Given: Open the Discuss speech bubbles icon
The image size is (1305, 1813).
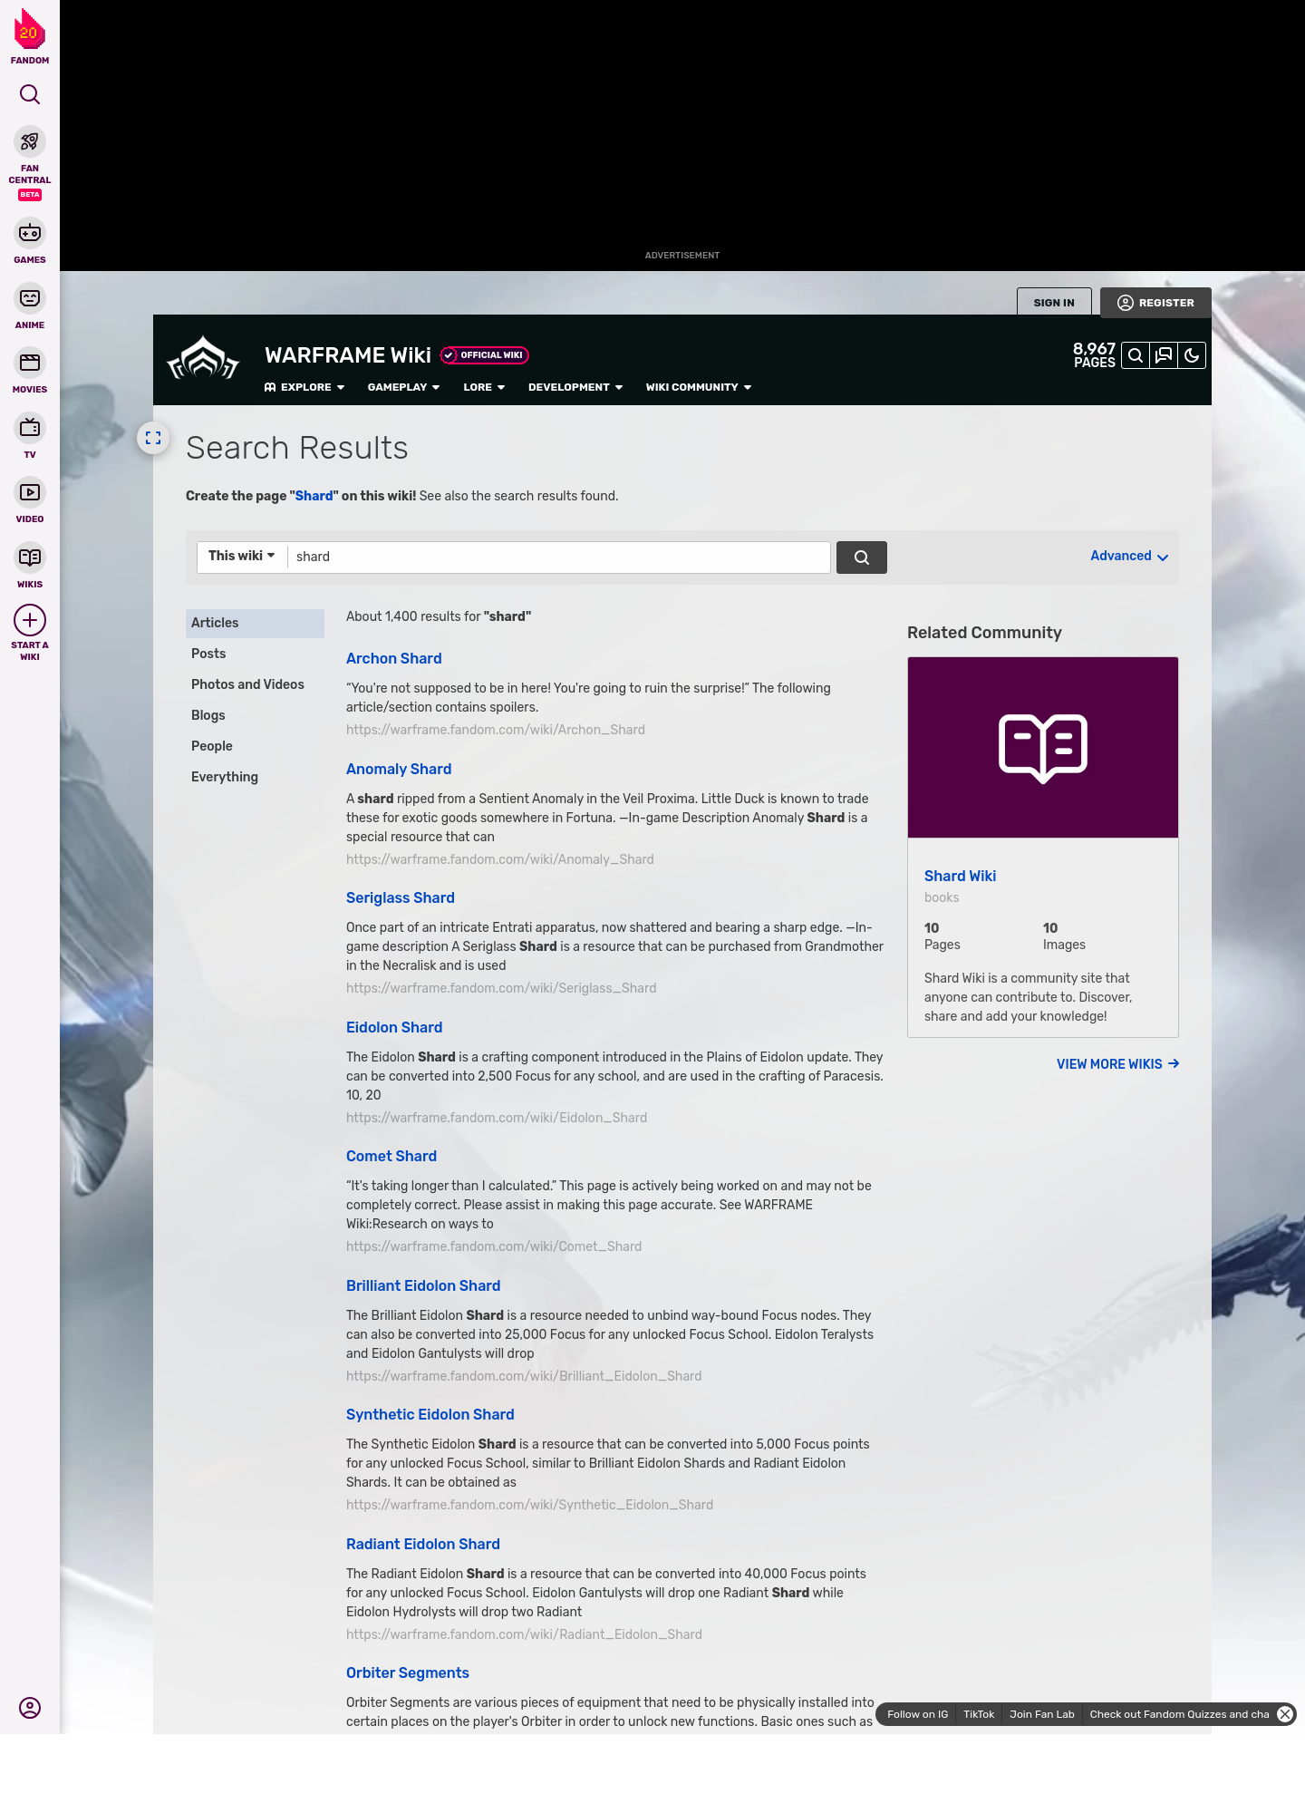Looking at the screenshot, I should [1164, 355].
